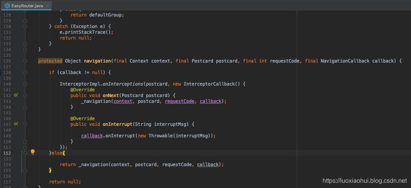411x188 pixels.
Task: Click the fold end marker on line 155
Action: coord(25,170)
